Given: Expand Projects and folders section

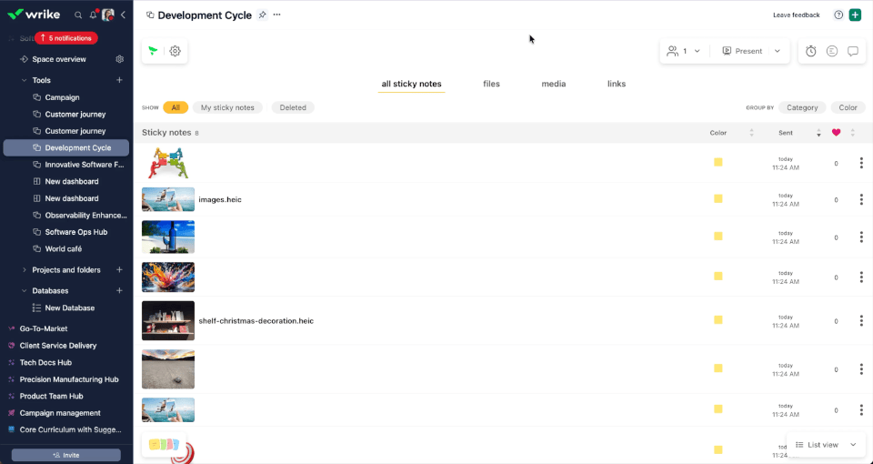Looking at the screenshot, I should point(24,269).
